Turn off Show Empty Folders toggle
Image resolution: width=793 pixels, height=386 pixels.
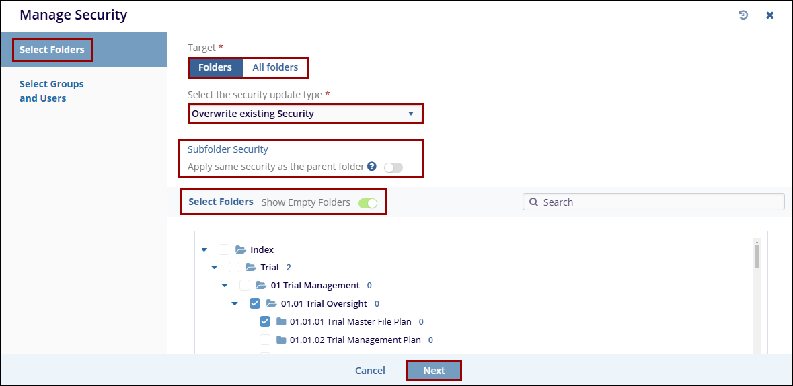[x=368, y=202]
